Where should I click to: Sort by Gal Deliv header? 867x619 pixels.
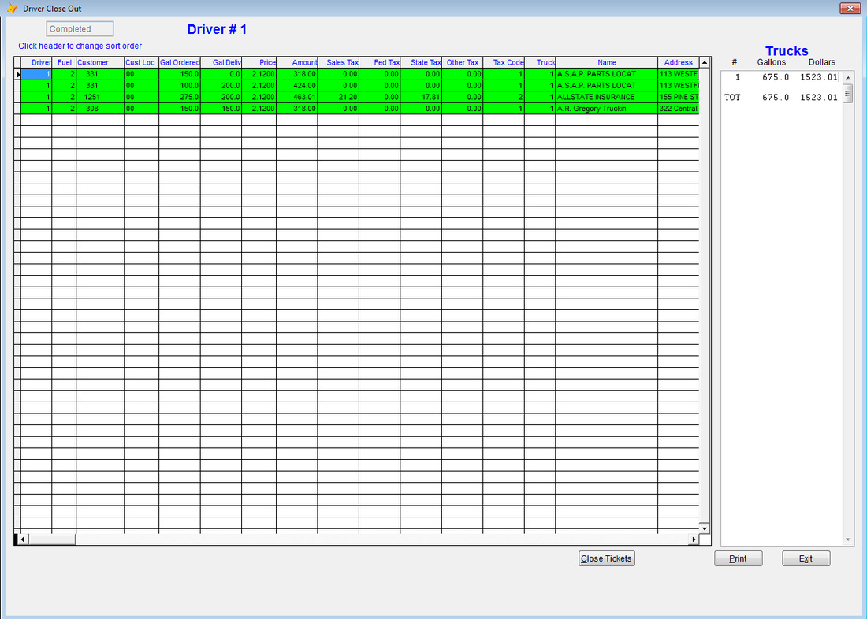(x=221, y=62)
